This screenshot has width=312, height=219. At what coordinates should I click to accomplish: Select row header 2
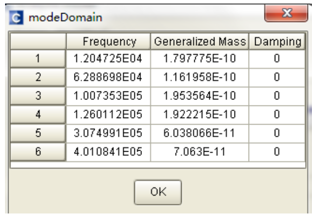tap(38, 79)
